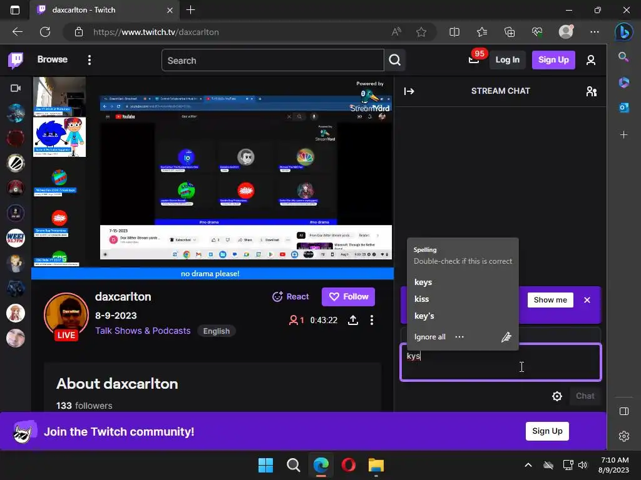Click the Twitch logo home icon
The width and height of the screenshot is (641, 480).
tap(16, 60)
